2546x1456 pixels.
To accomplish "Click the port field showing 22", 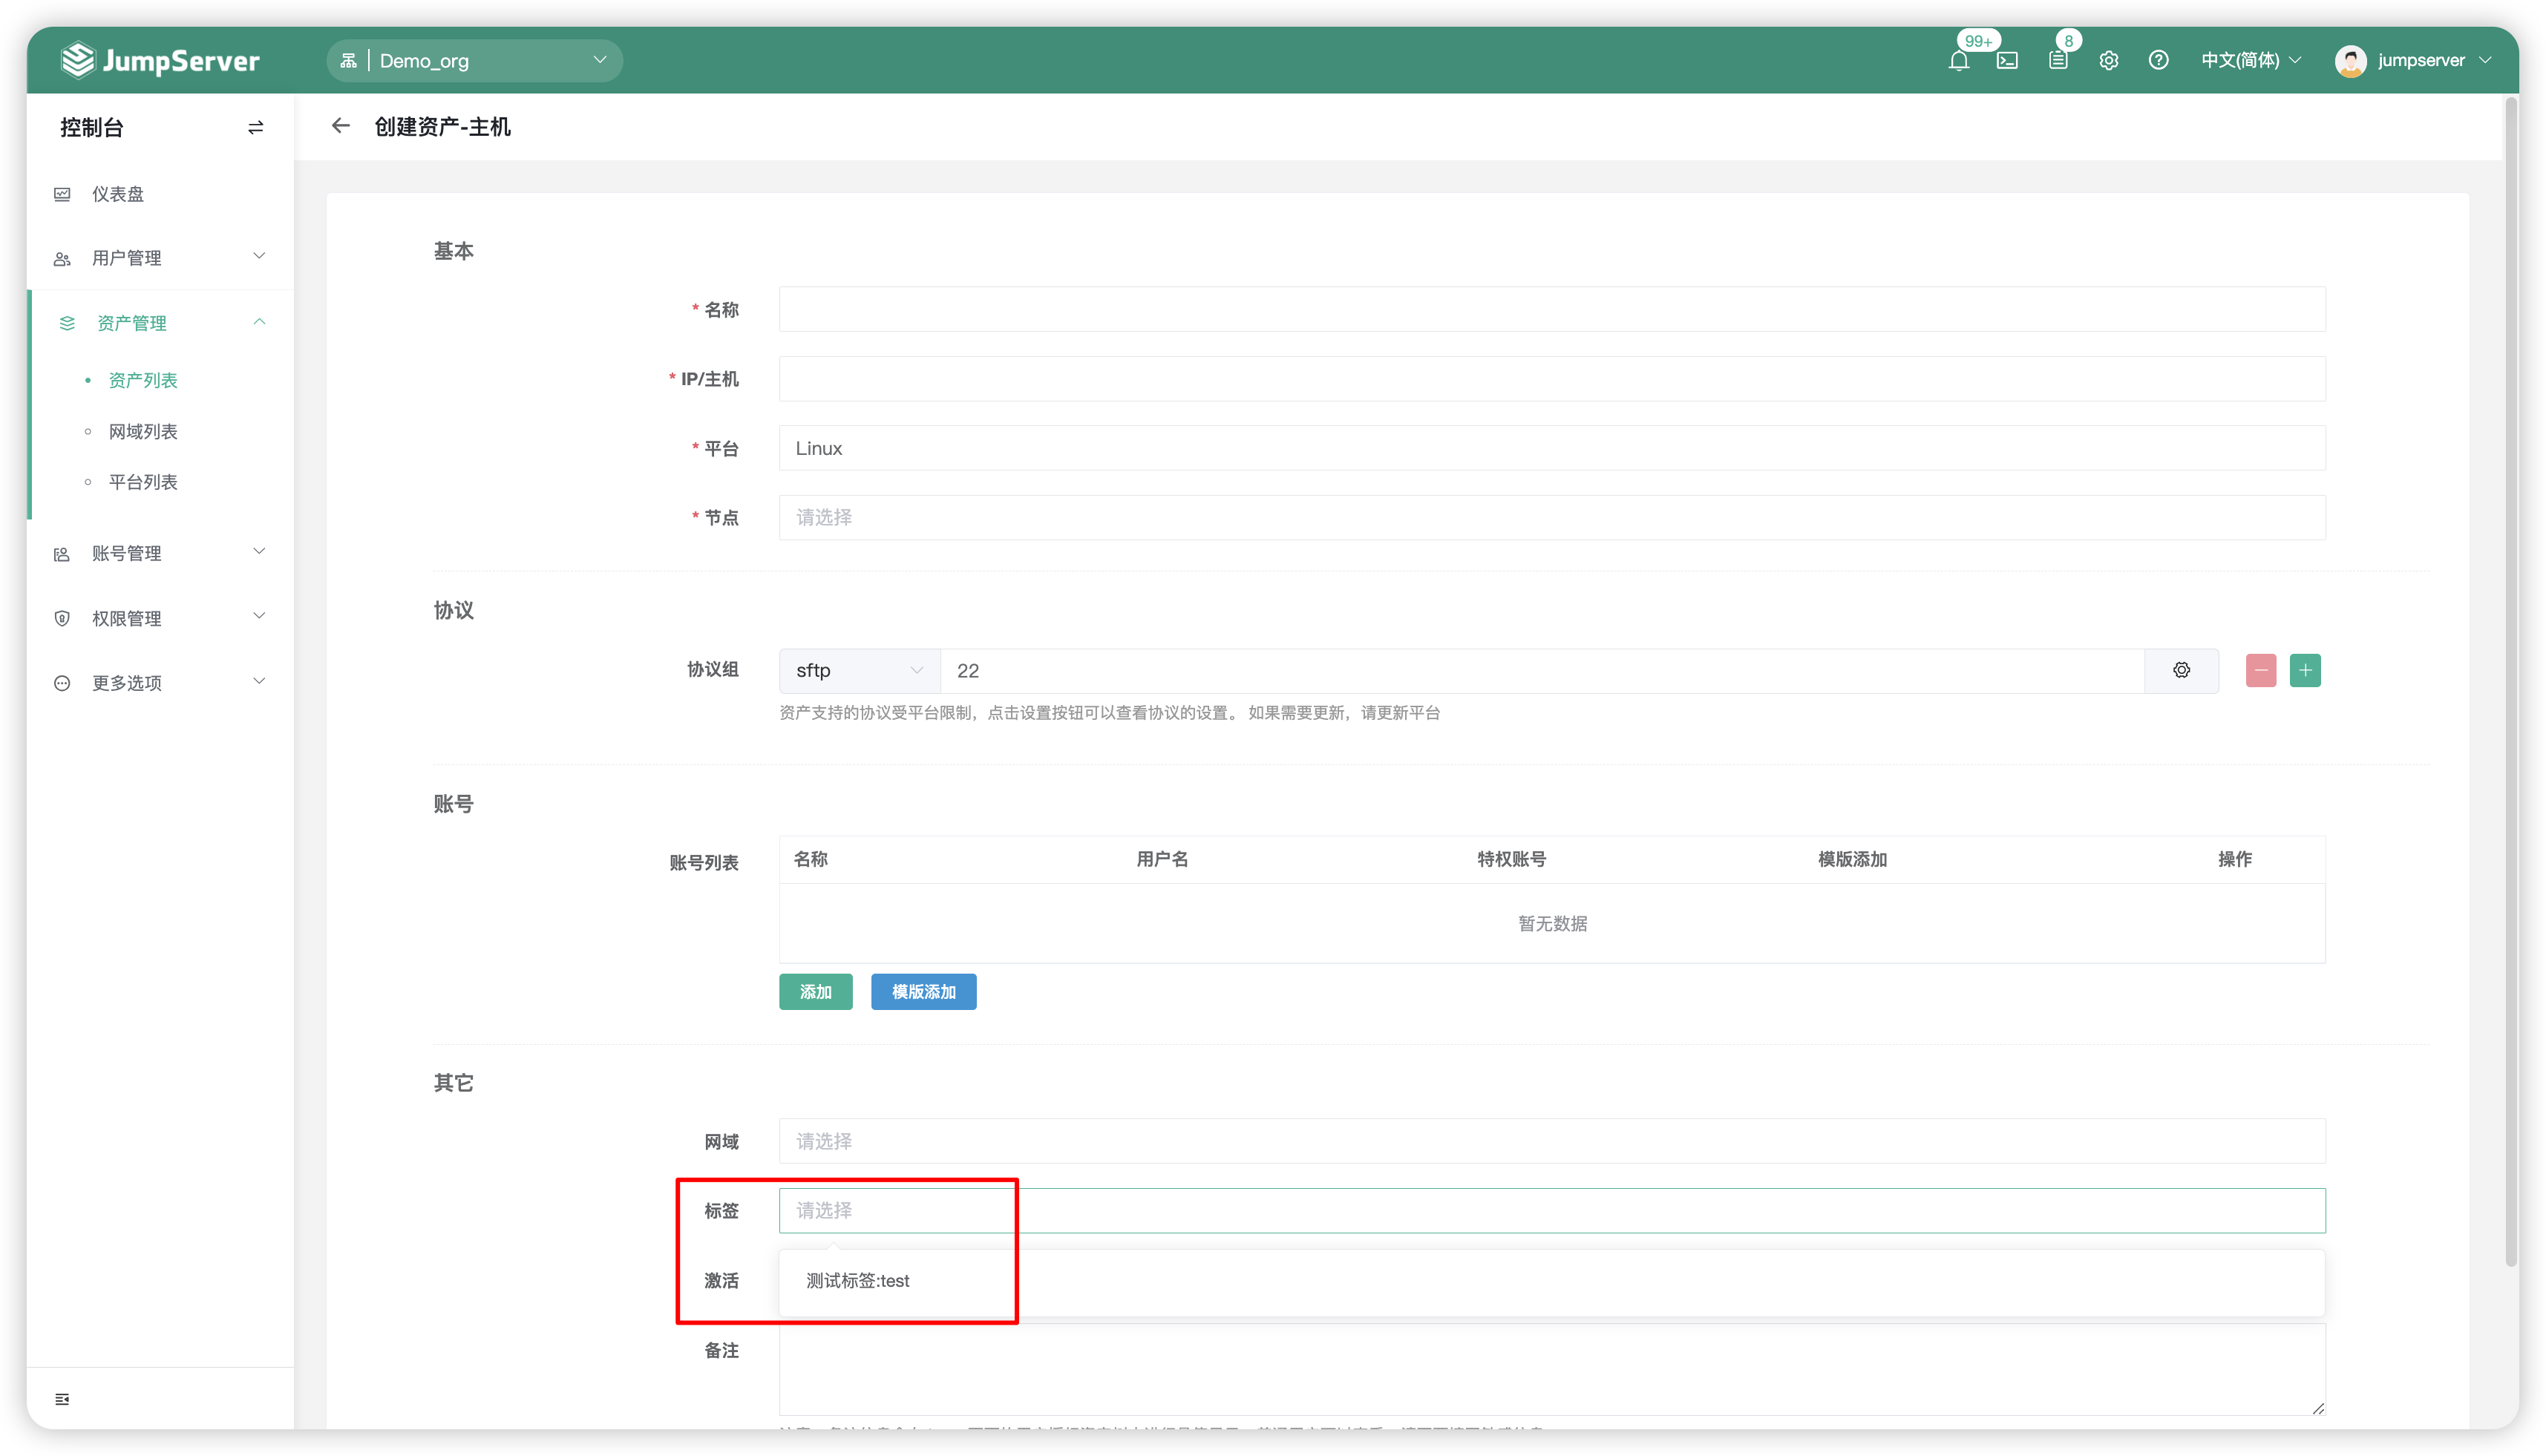I will pyautogui.click(x=1542, y=670).
